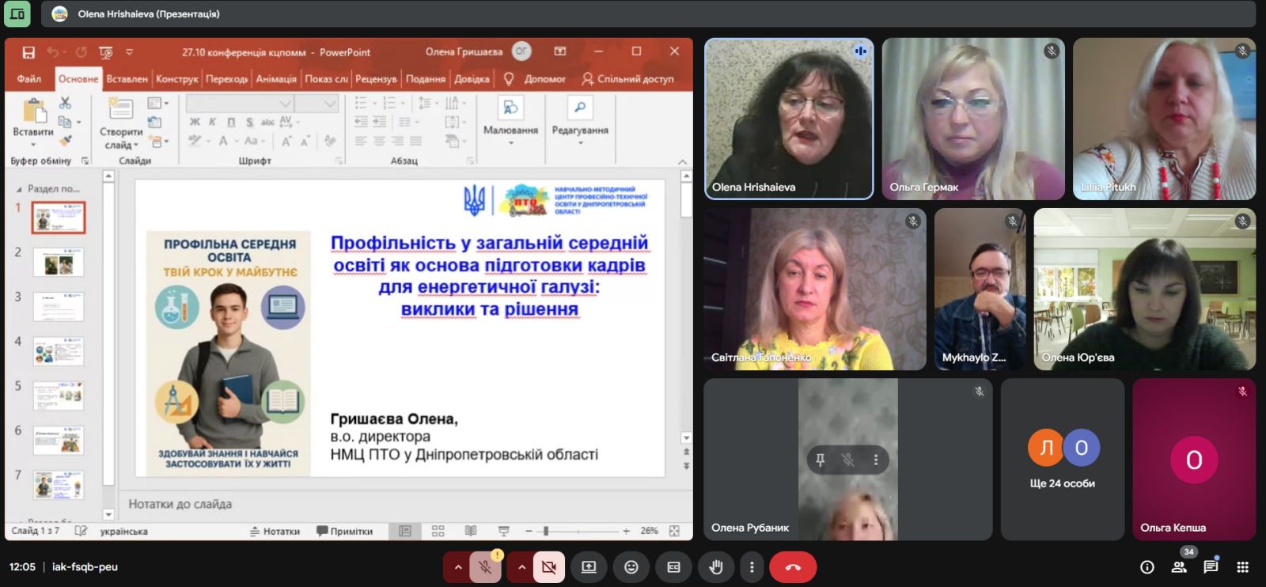Viewport: 1266px width, 587px height.
Task: Turn on the camera in the call bar
Action: point(548,567)
